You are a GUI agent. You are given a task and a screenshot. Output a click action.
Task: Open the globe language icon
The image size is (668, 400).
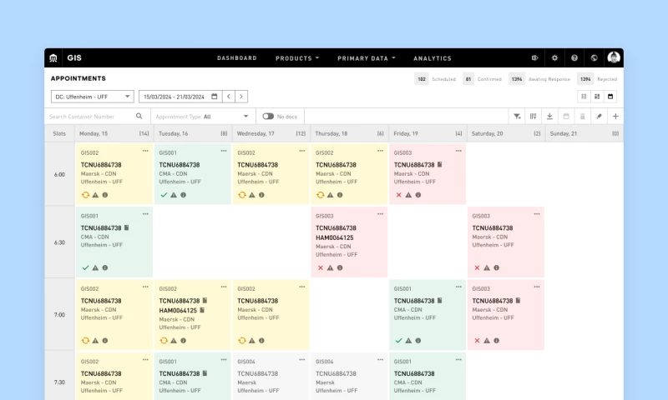click(594, 58)
